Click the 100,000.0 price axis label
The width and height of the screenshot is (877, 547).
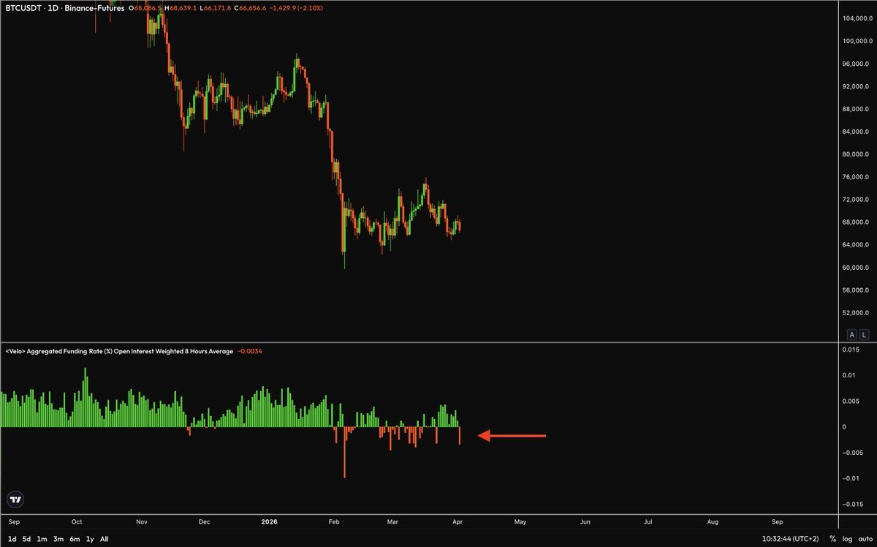[x=857, y=41]
